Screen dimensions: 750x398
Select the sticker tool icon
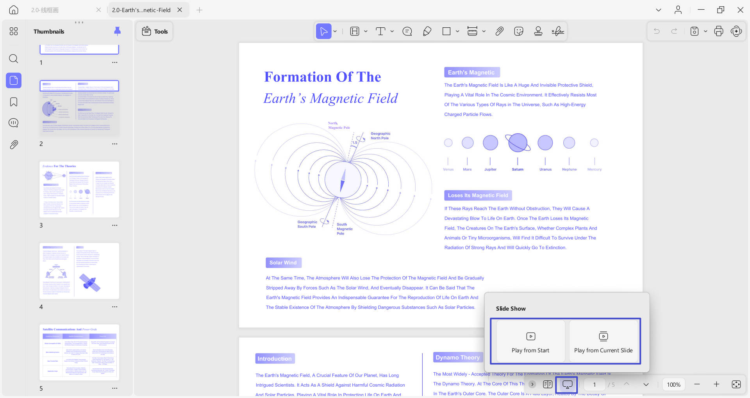tap(519, 31)
